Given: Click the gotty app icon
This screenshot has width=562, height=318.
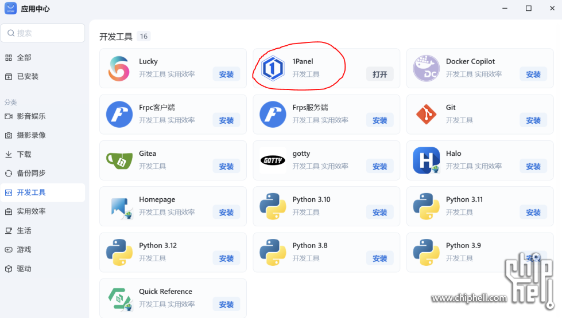Looking at the screenshot, I should click(x=273, y=160).
